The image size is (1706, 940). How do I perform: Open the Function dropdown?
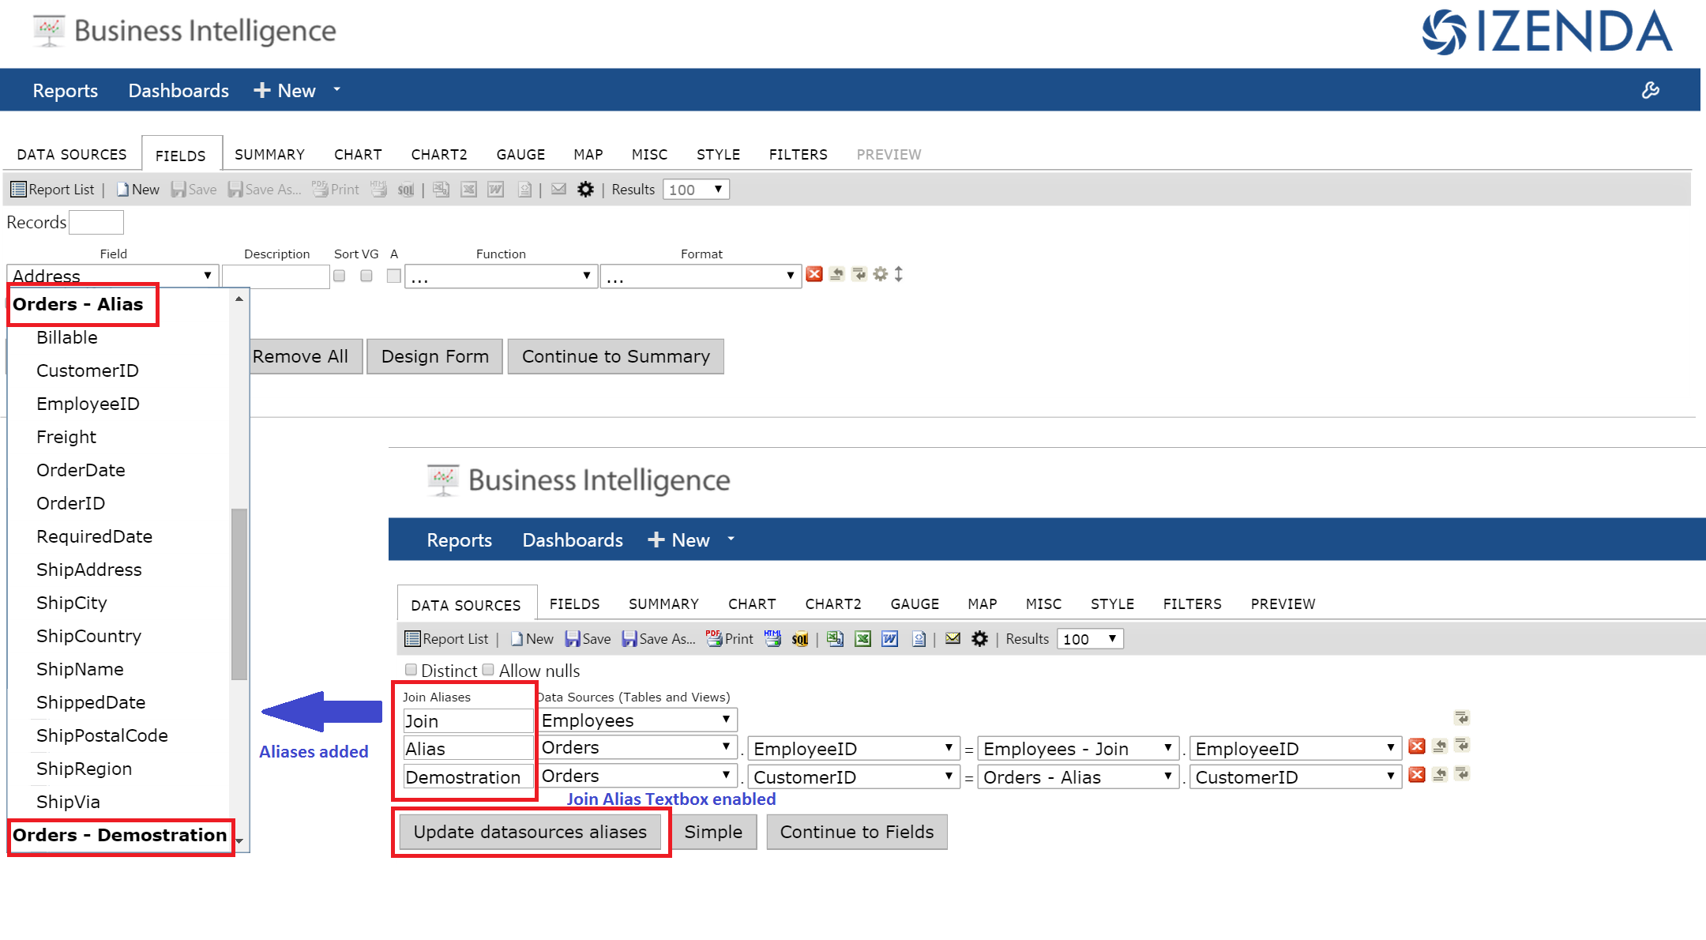tap(501, 276)
